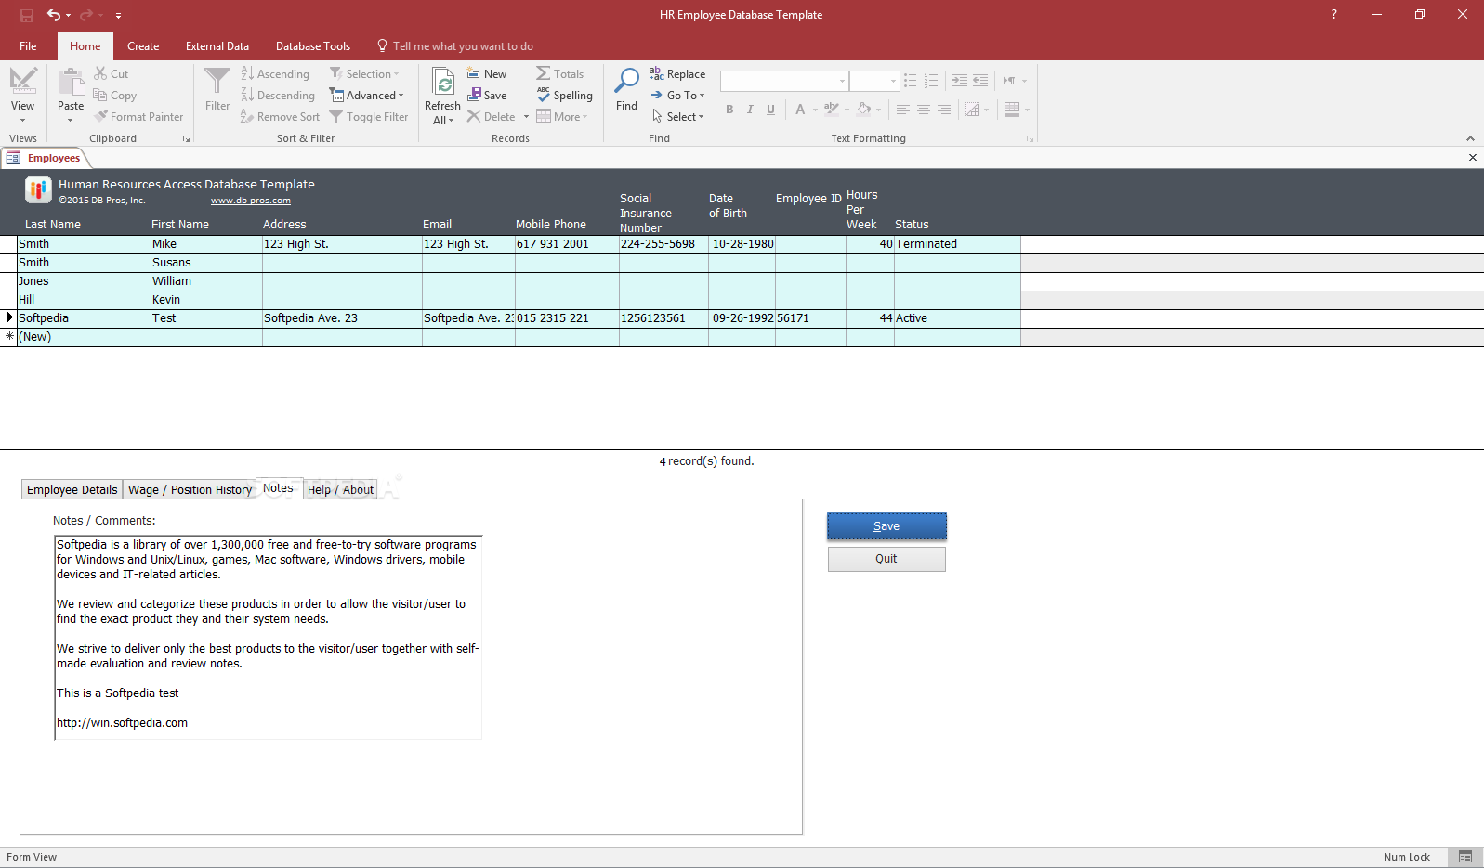Click the increase indent button
This screenshot has height=868, width=1484.
click(x=960, y=81)
